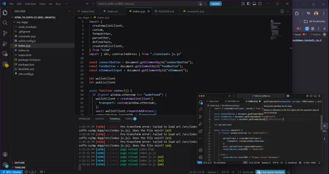Open overflow menu ellipsis in menu bar
Screen dimensions: 329x174
[x=66, y=4]
